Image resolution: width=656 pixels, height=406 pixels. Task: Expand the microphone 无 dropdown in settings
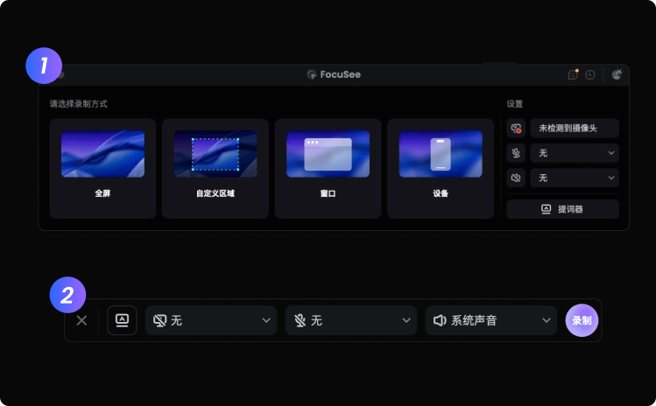tap(575, 153)
